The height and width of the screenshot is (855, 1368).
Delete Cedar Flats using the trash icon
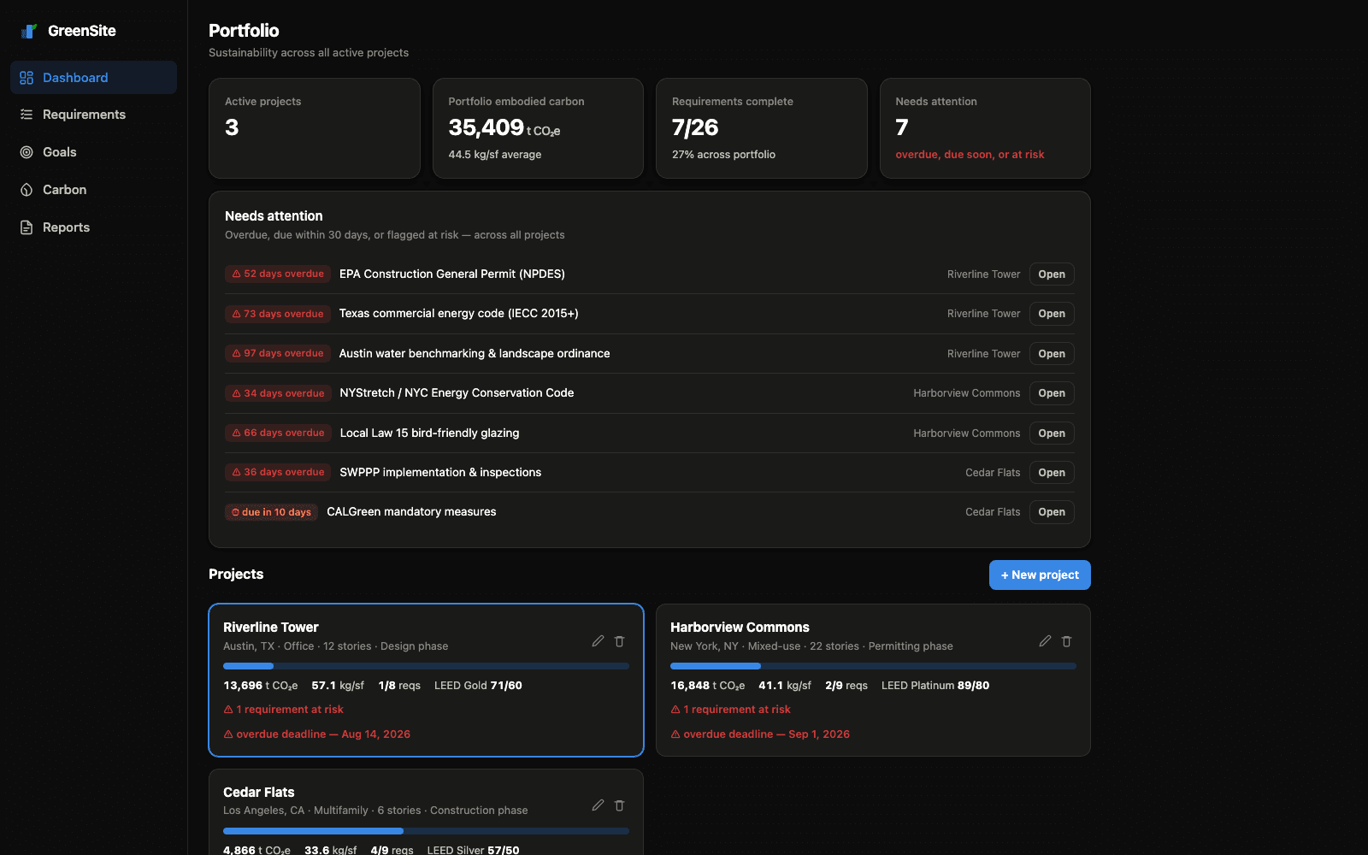(620, 805)
